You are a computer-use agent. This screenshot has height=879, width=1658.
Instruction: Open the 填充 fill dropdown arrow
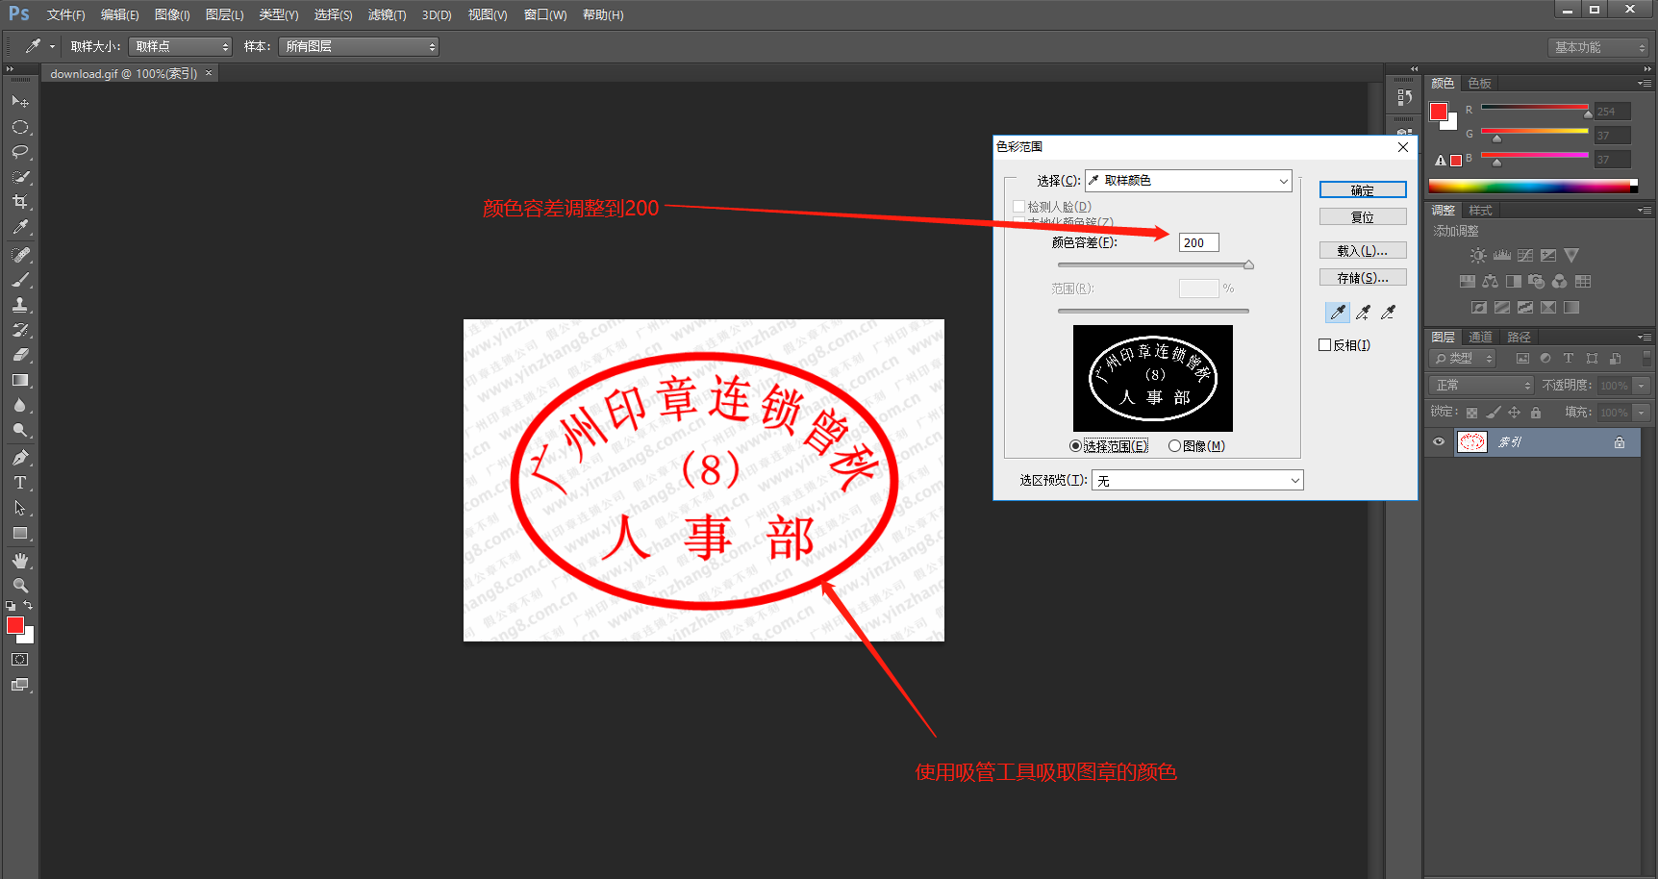(x=1642, y=413)
